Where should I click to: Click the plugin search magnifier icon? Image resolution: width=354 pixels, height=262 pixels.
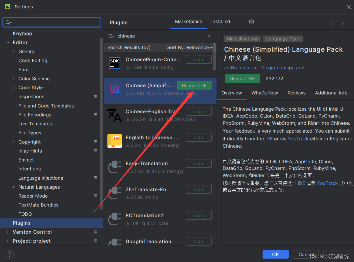pyautogui.click(x=111, y=36)
